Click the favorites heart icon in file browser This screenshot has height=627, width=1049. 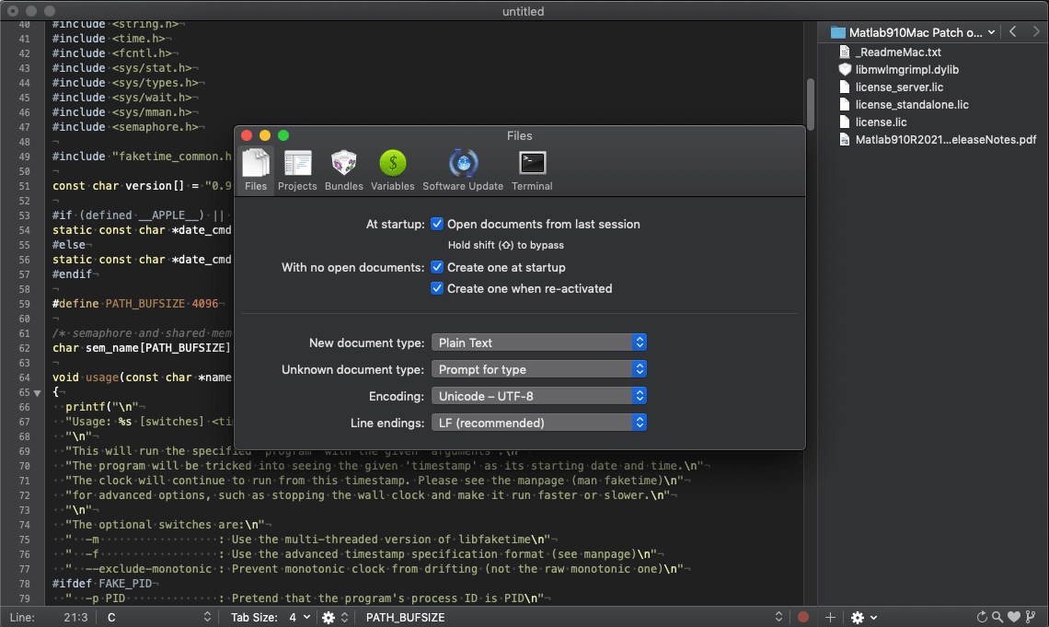click(x=1014, y=617)
